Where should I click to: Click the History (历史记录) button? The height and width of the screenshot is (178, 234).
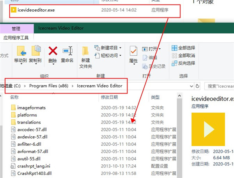coord(154,66)
